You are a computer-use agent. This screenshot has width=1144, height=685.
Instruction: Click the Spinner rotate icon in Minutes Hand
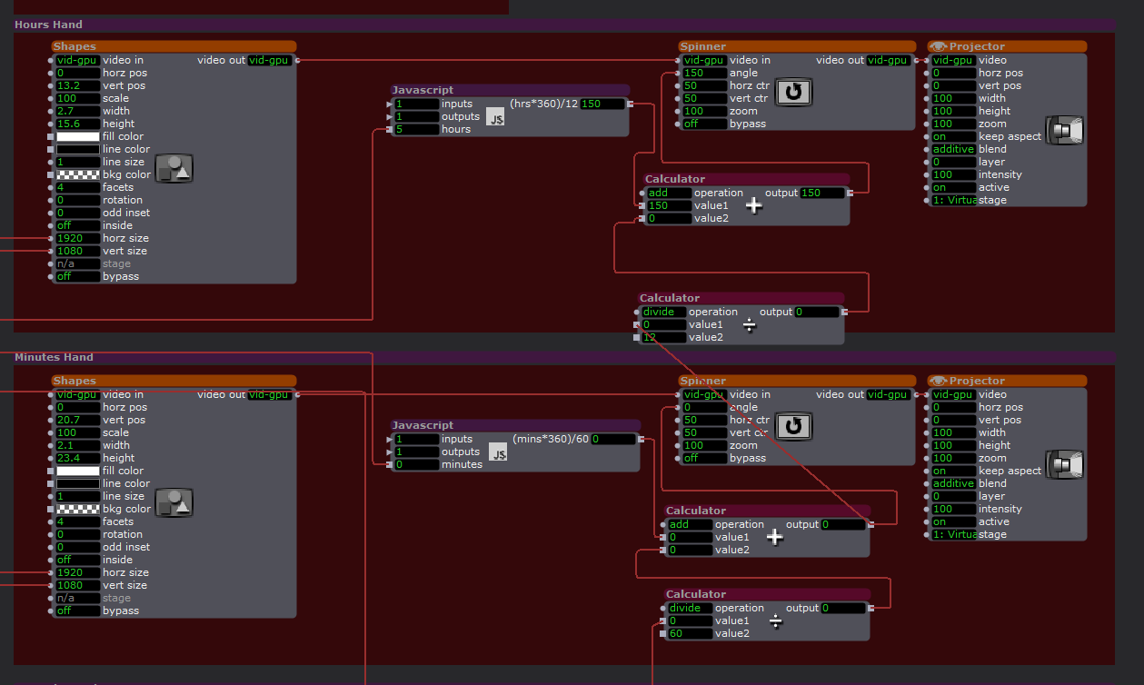click(x=793, y=426)
